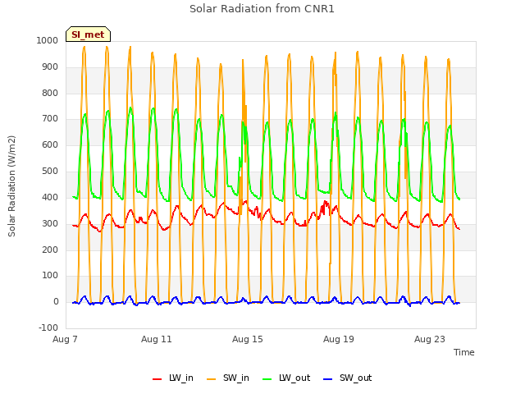Click the Aug 7 x-axis tick label
This screenshot has height=394, width=525.
pos(65,339)
